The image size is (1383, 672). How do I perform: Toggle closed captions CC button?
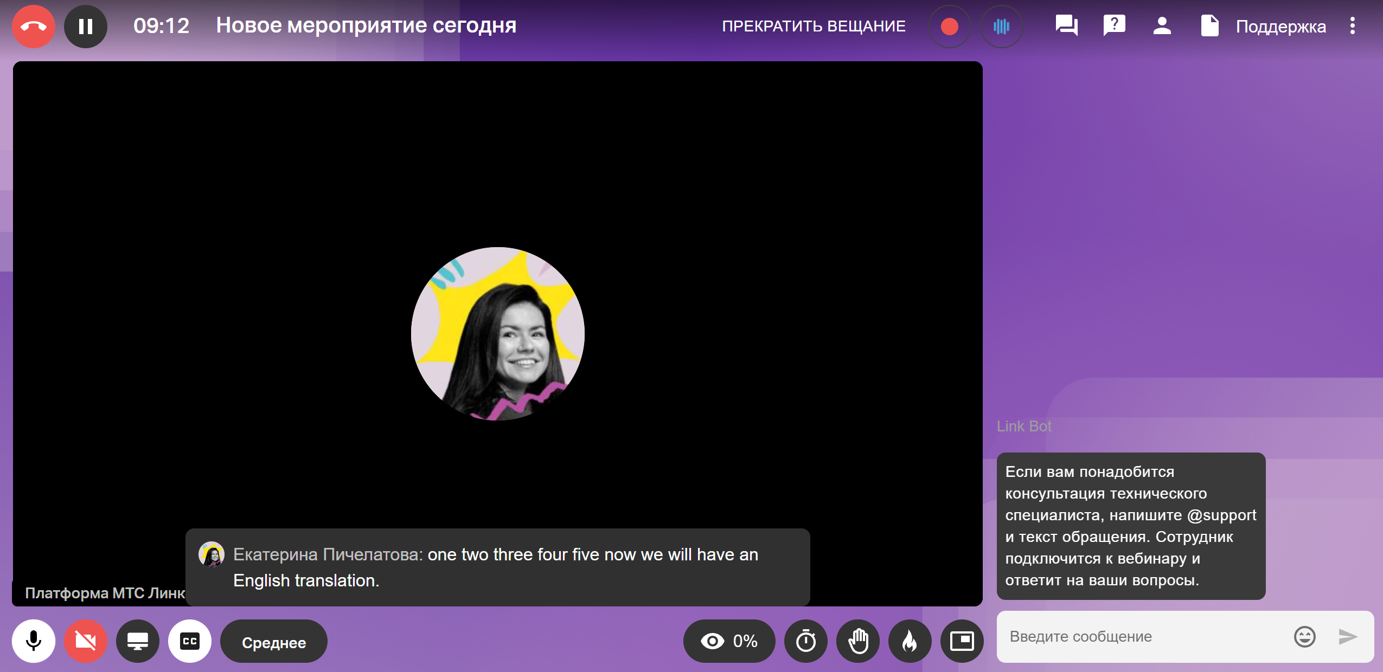pyautogui.click(x=190, y=641)
